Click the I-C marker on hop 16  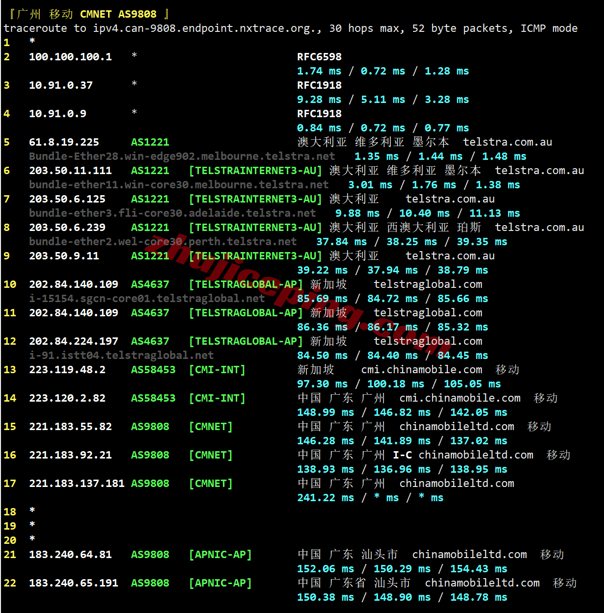click(403, 455)
